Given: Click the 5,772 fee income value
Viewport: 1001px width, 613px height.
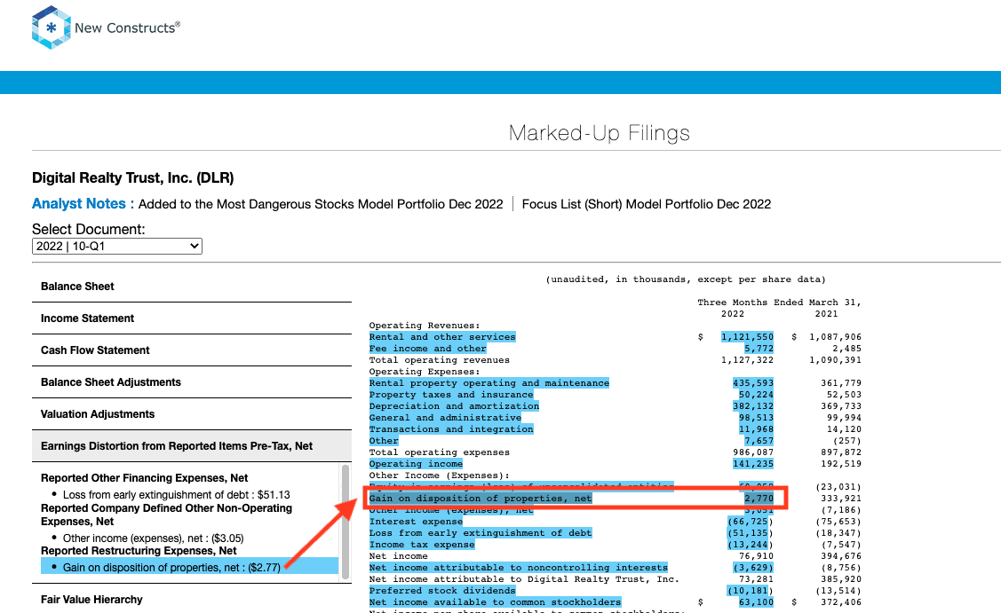Looking at the screenshot, I should point(759,349).
